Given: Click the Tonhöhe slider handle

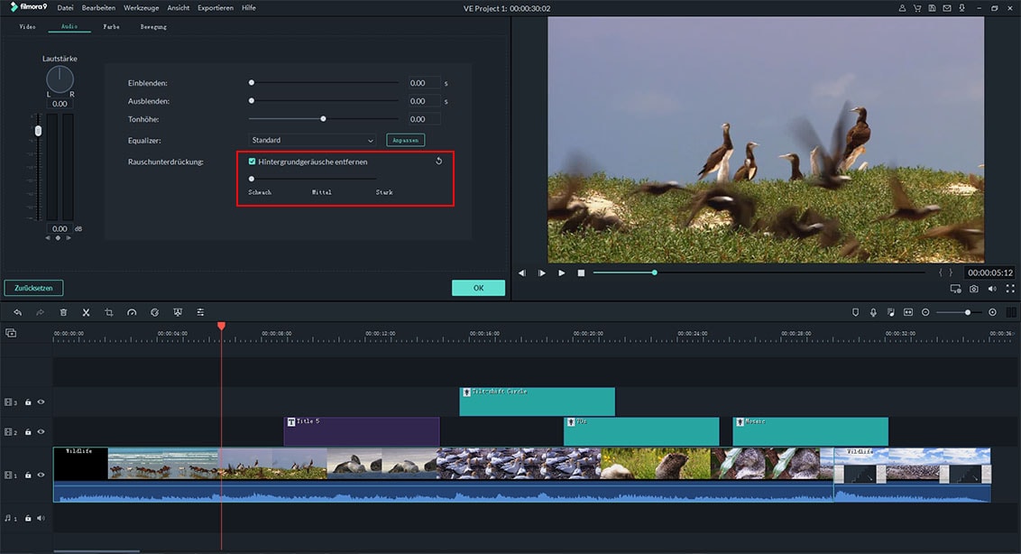Looking at the screenshot, I should (x=323, y=118).
